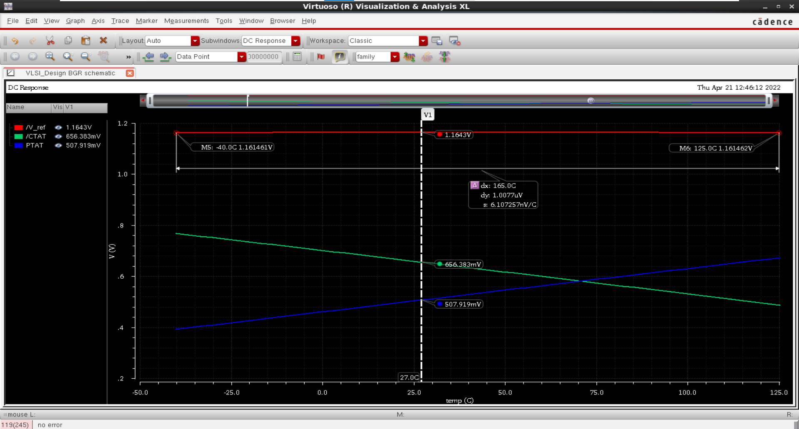The image size is (799, 429).
Task: Open the Trace menu
Action: click(x=120, y=21)
